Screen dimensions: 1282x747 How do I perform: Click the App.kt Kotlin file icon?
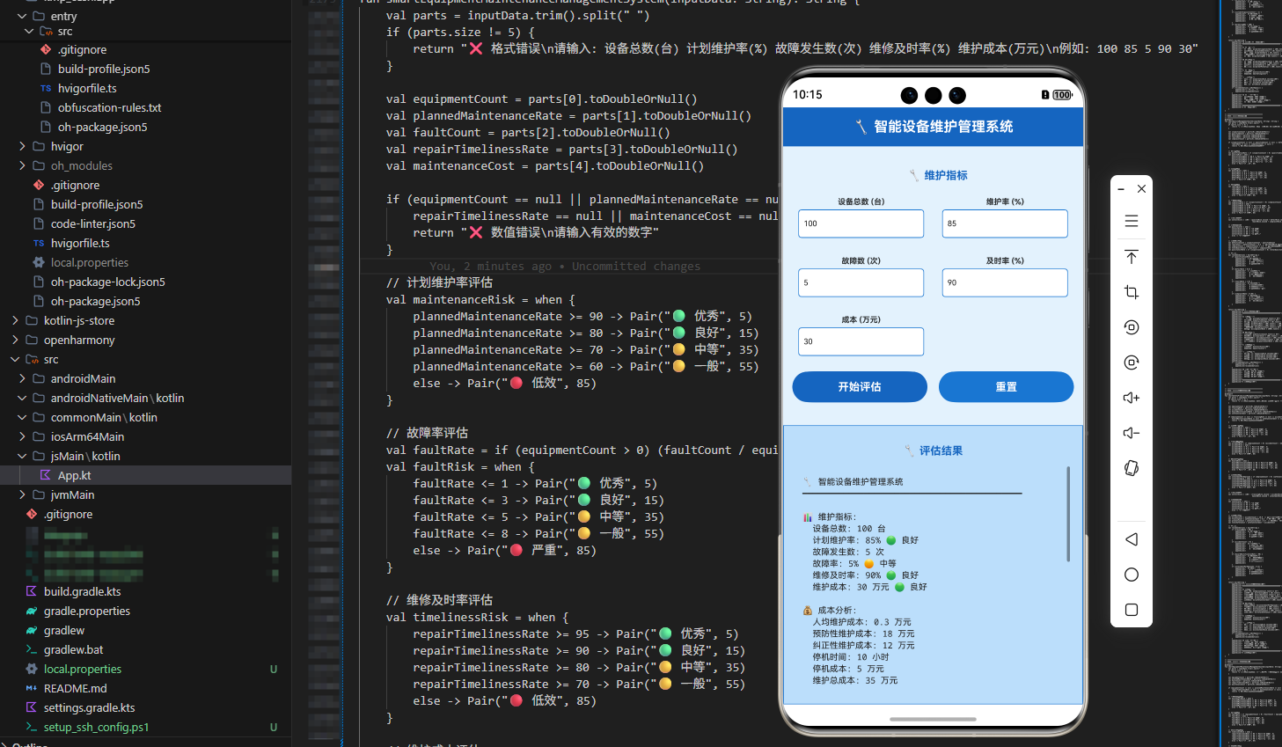pos(46,475)
